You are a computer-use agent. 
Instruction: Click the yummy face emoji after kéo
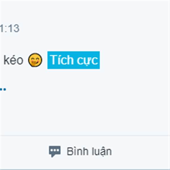click(35, 60)
